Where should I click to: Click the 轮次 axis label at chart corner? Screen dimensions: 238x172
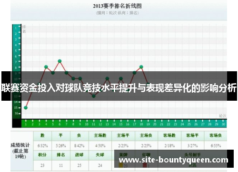click(223, 116)
